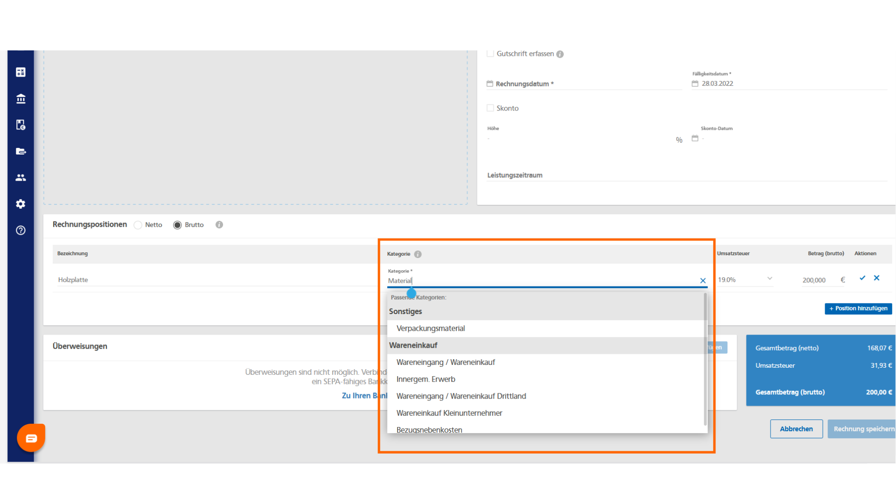The height and width of the screenshot is (504, 896).
Task: Confirm position with the checkmark icon
Action: coord(862,278)
